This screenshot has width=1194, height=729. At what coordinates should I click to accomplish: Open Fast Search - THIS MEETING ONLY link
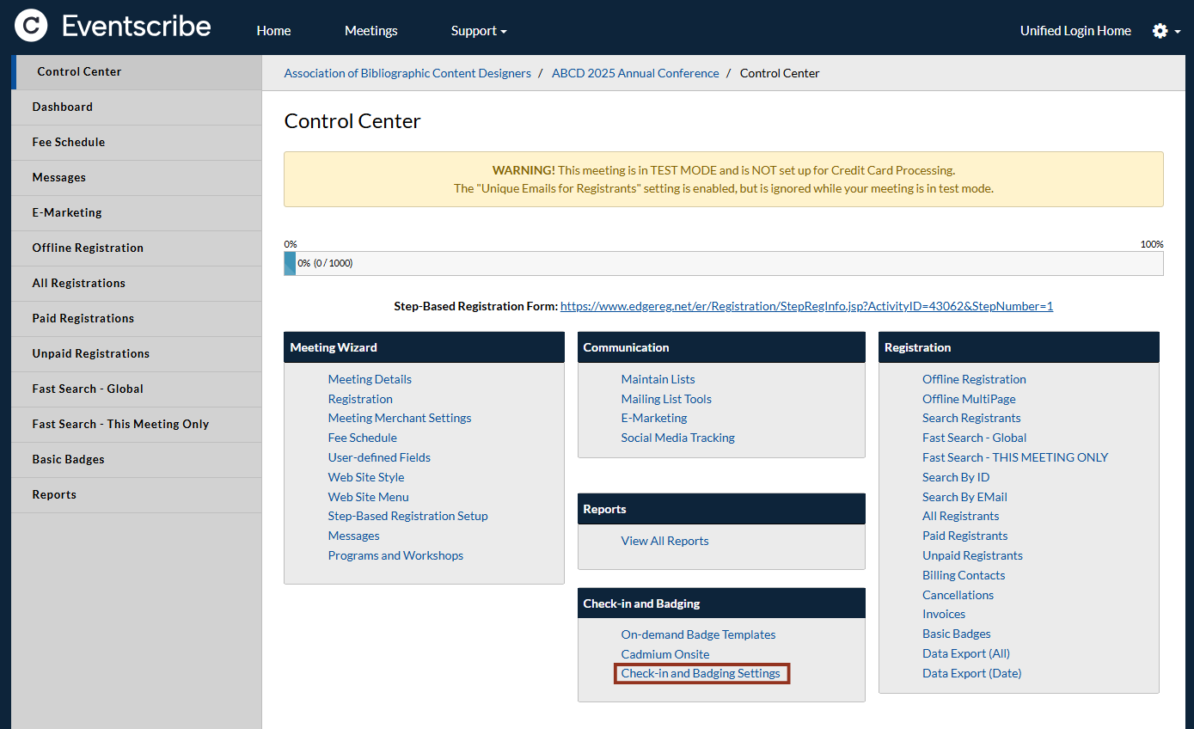[1015, 457]
